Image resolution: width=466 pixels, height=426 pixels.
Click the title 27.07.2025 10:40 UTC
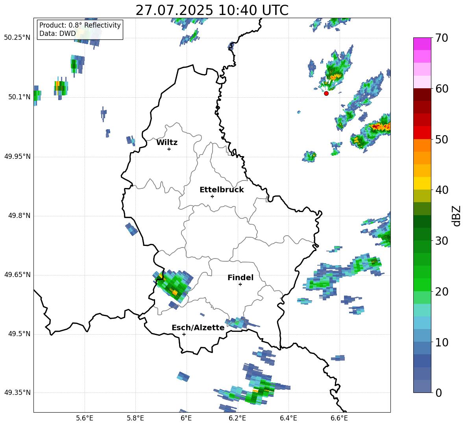click(x=212, y=10)
